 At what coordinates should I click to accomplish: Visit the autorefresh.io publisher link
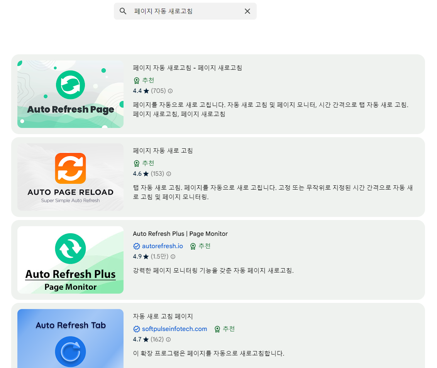tap(163, 246)
